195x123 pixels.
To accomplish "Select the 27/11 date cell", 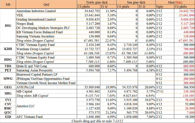I will [160, 91].
